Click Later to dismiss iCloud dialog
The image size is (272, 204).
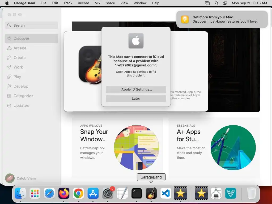coord(136,98)
